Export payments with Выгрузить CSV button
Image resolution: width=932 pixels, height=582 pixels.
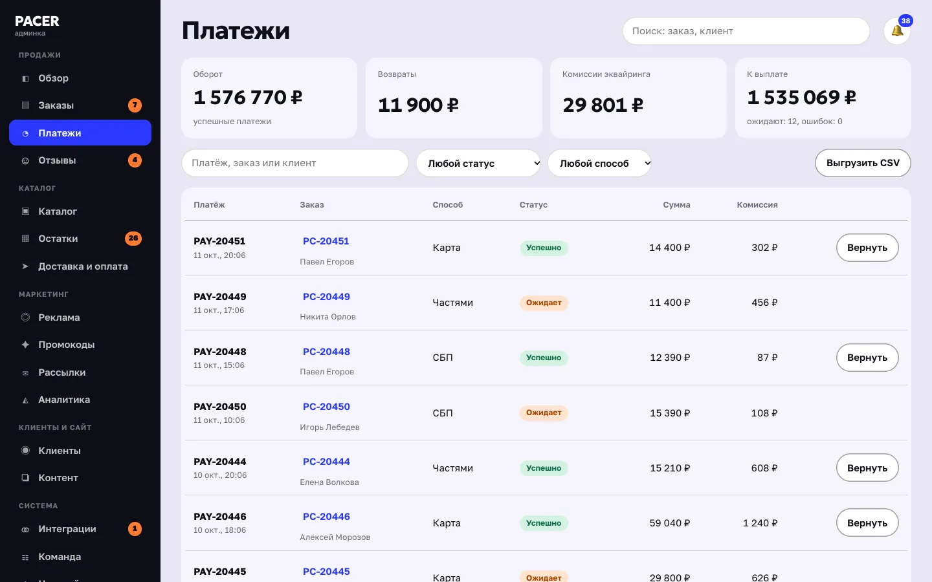(863, 163)
